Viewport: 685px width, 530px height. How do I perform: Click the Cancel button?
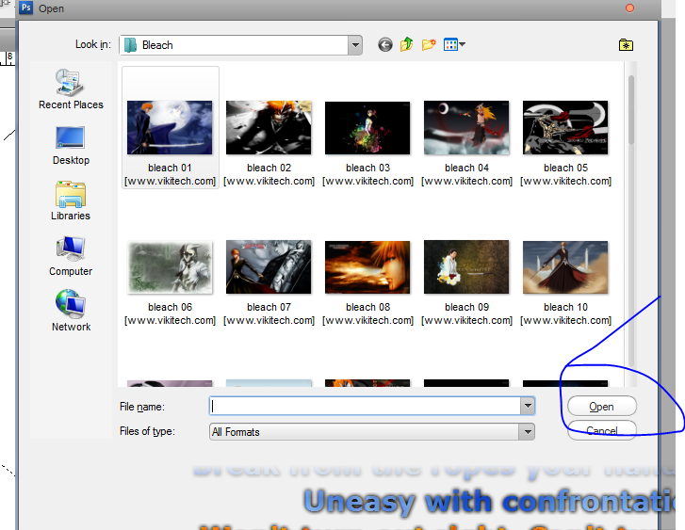click(601, 430)
